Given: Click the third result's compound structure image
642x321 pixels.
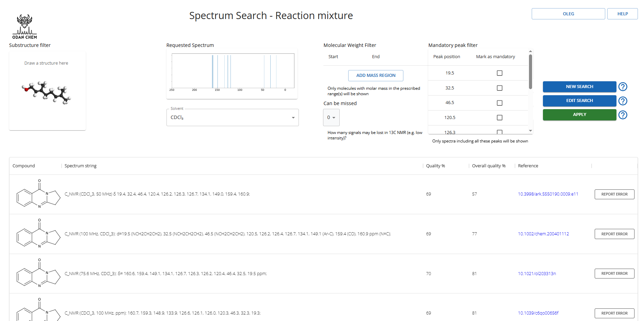Looking at the screenshot, I should tap(38, 274).
